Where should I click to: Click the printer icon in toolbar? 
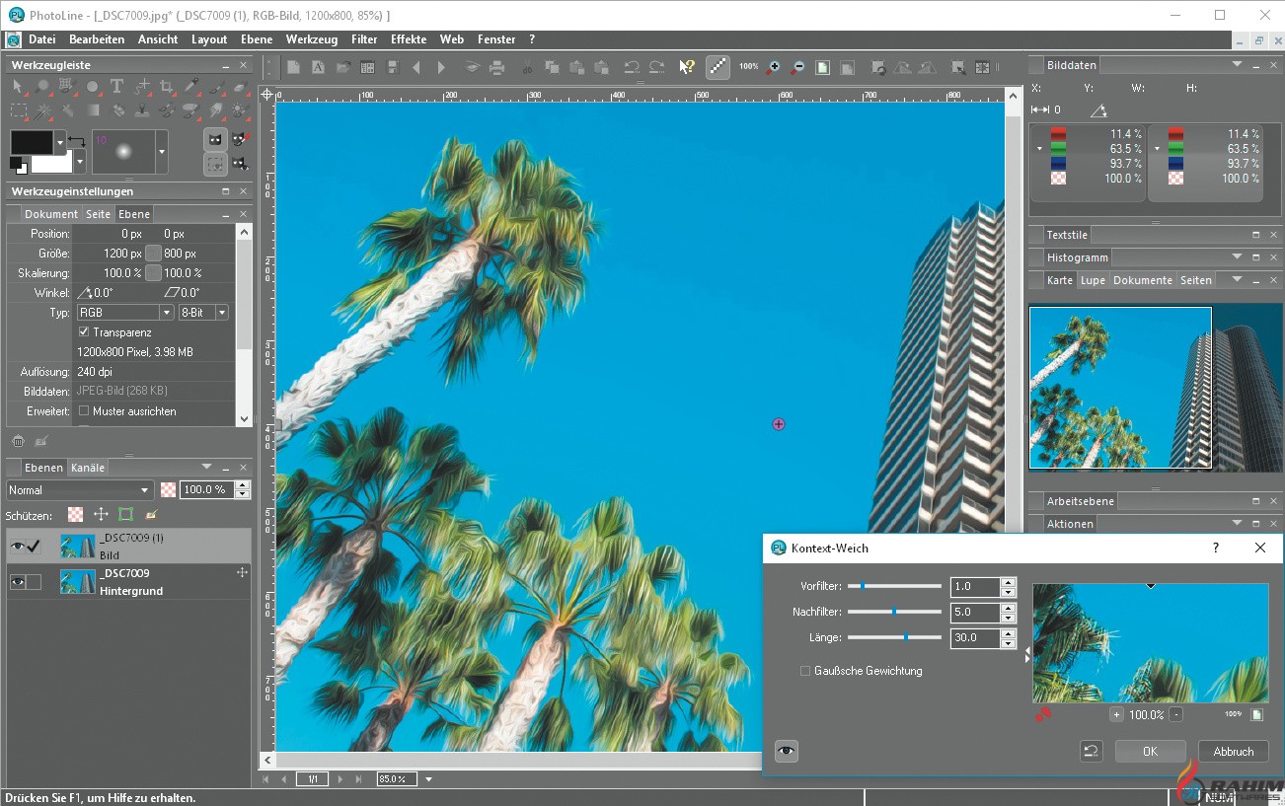(x=497, y=67)
